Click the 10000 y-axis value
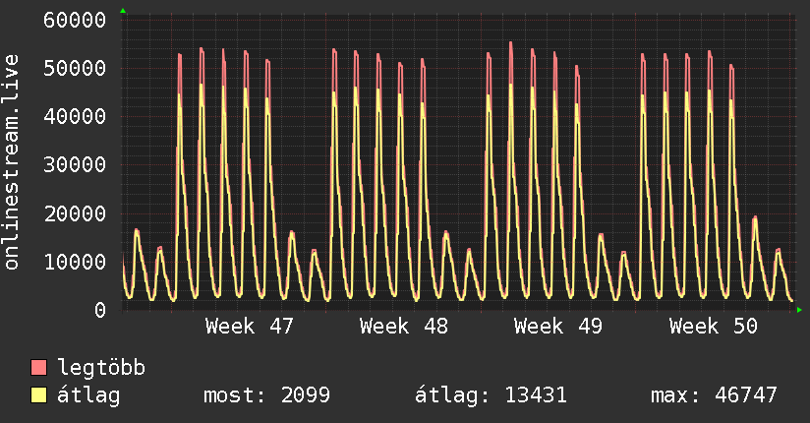 tap(75, 262)
